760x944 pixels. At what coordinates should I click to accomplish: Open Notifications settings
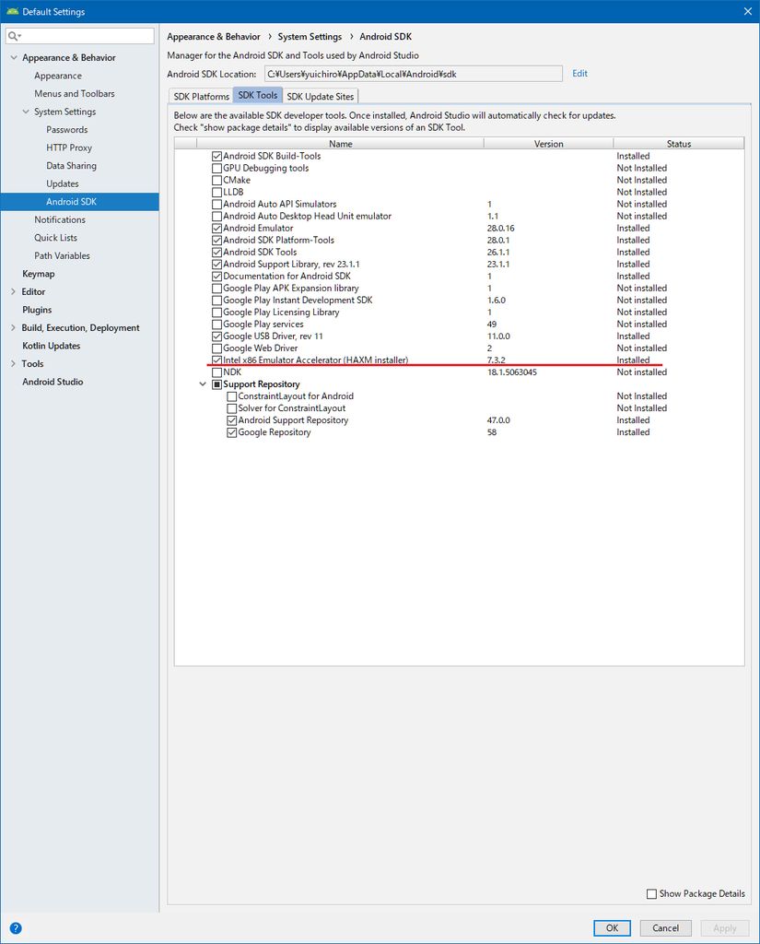pos(60,219)
